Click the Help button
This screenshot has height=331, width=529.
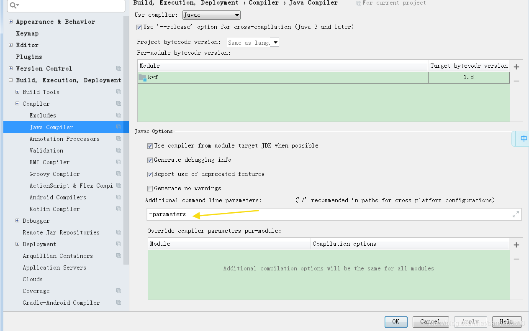506,321
